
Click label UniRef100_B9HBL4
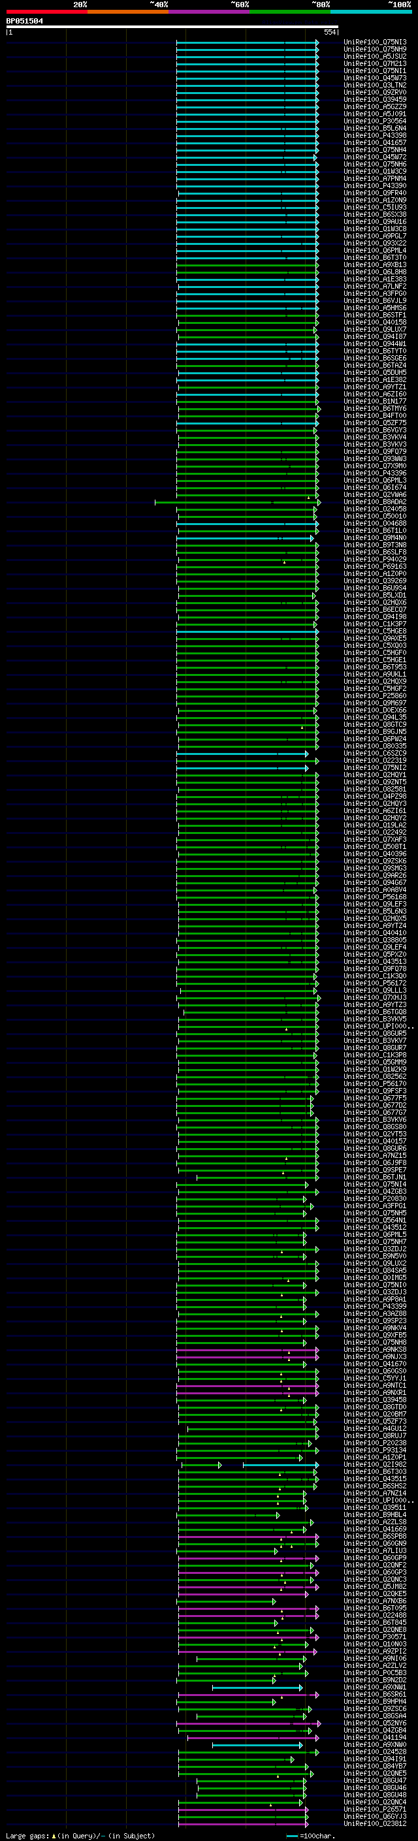374,1514
